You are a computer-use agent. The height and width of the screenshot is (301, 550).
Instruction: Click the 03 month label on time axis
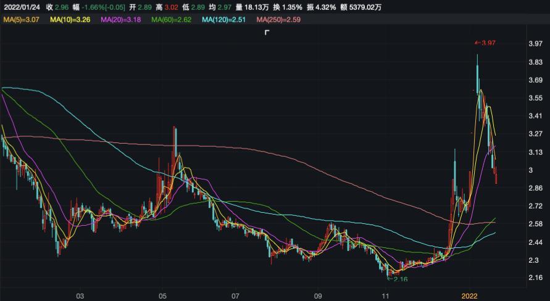pyautogui.click(x=80, y=295)
